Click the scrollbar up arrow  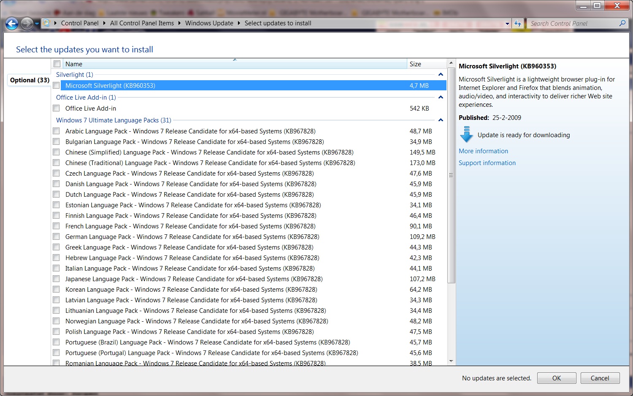click(x=451, y=63)
